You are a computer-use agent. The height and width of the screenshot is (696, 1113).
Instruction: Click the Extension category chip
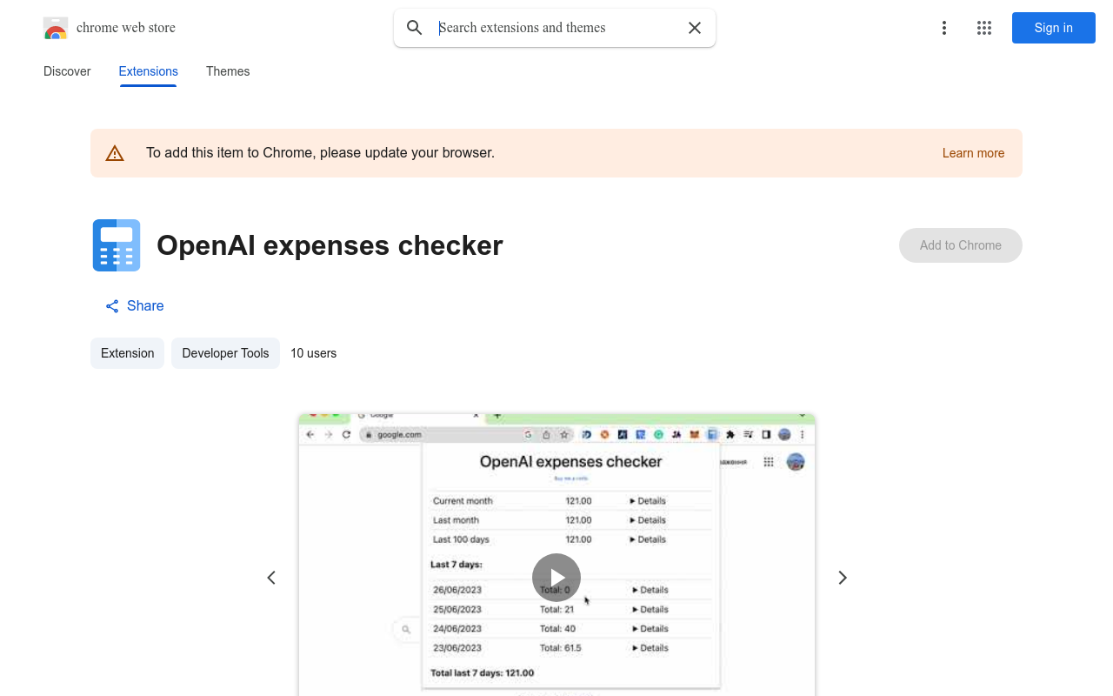[127, 353]
